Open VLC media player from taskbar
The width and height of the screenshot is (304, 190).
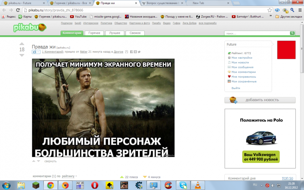(x=198, y=185)
